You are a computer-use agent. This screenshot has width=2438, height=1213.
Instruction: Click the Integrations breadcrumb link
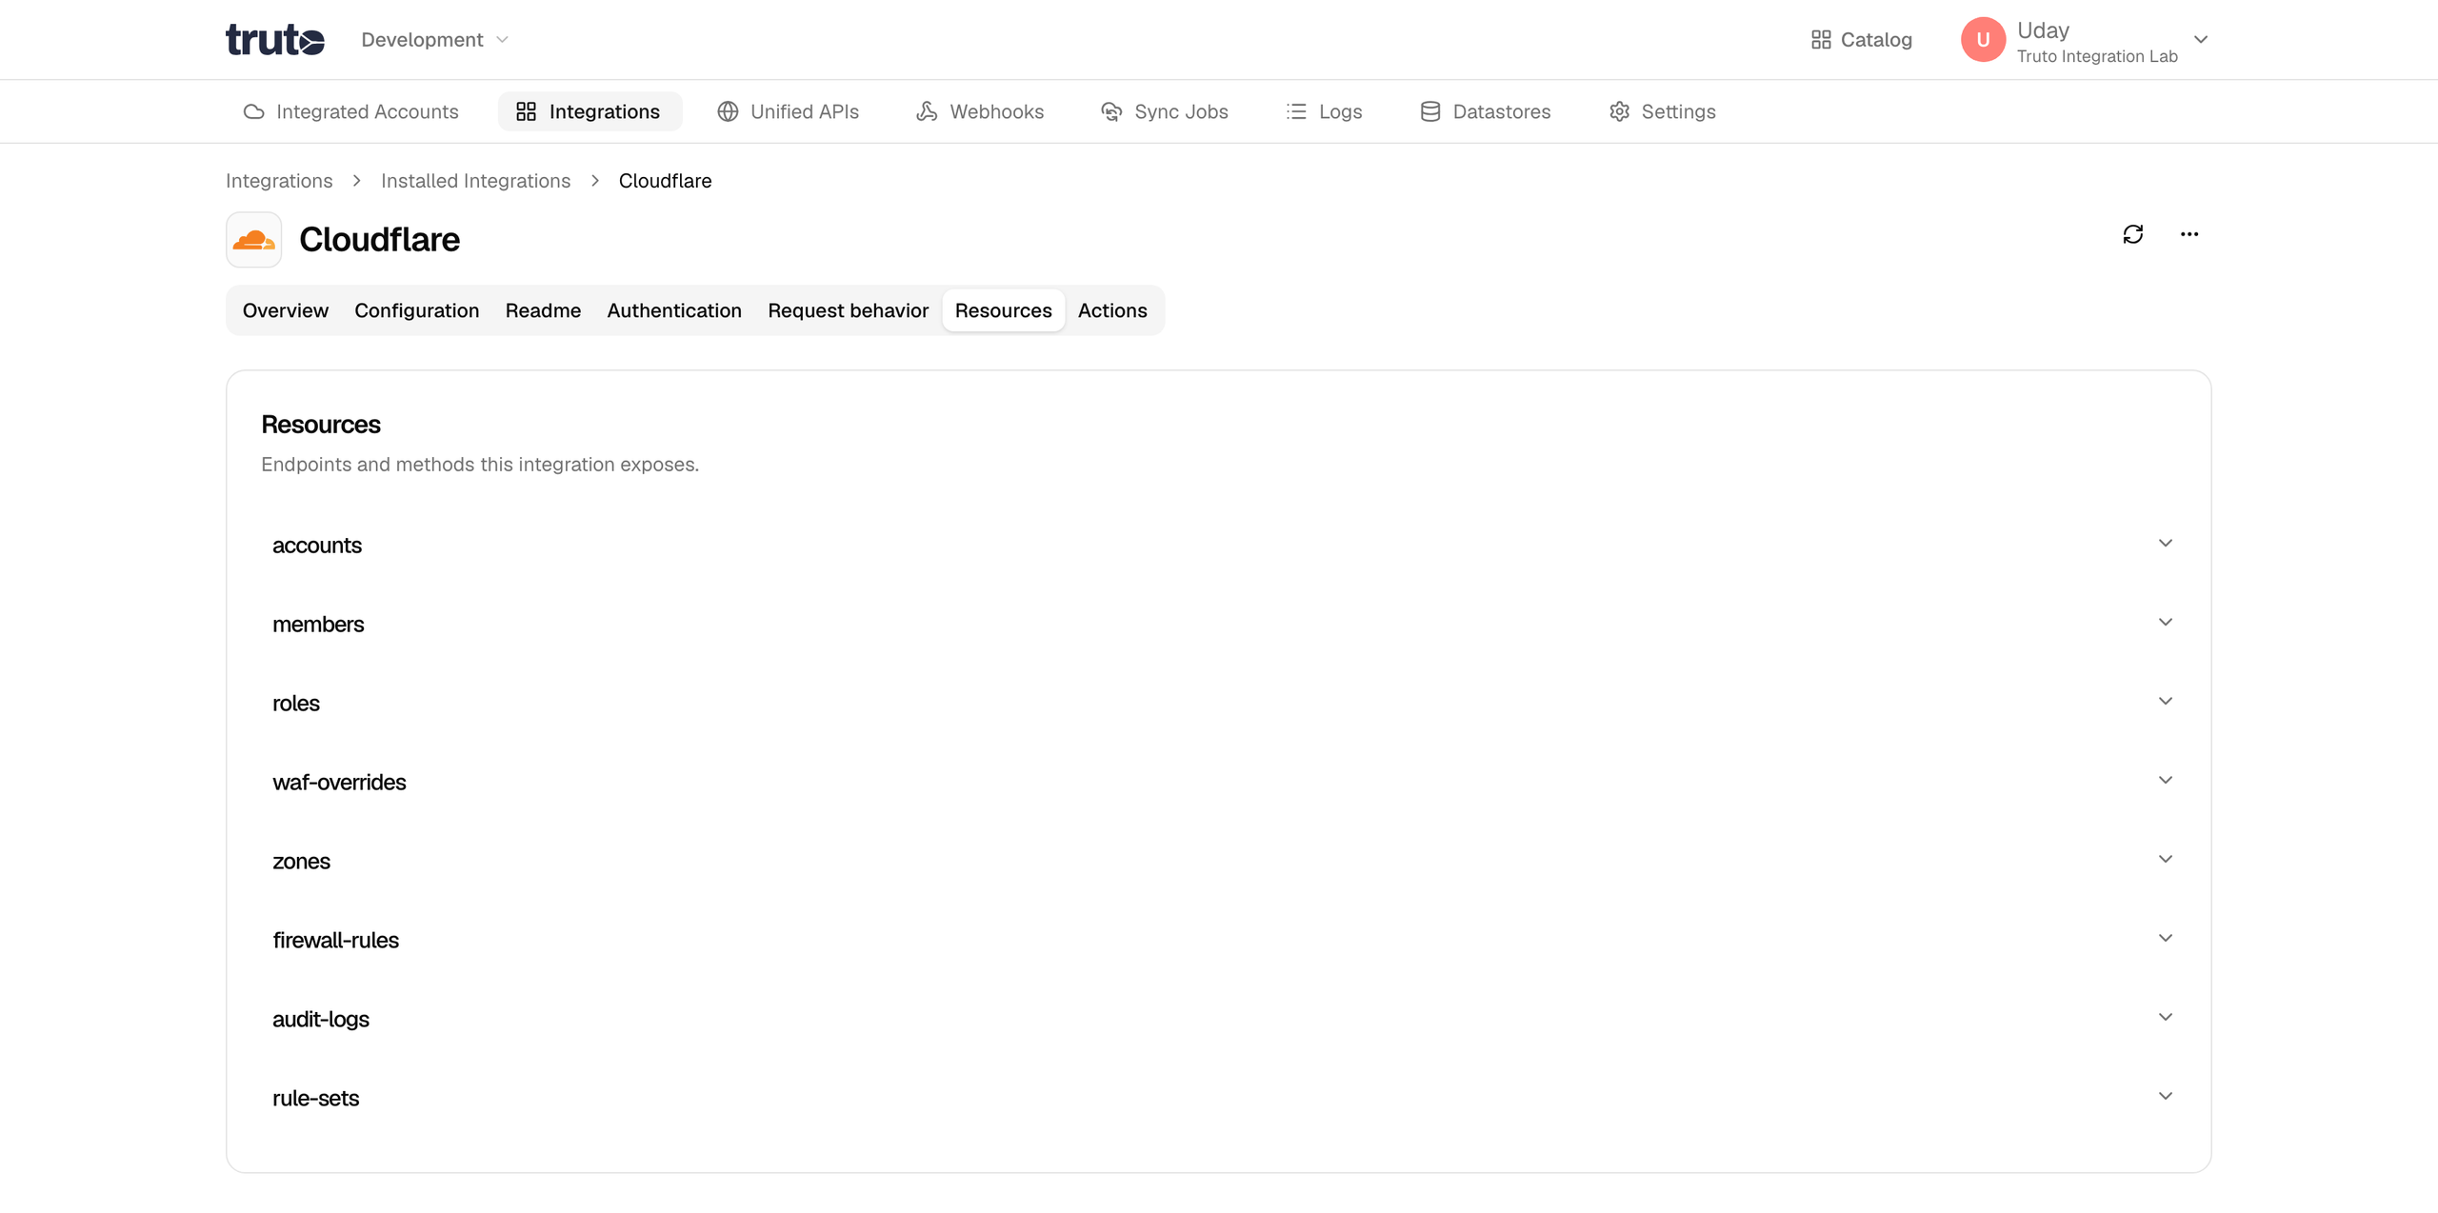click(x=279, y=181)
